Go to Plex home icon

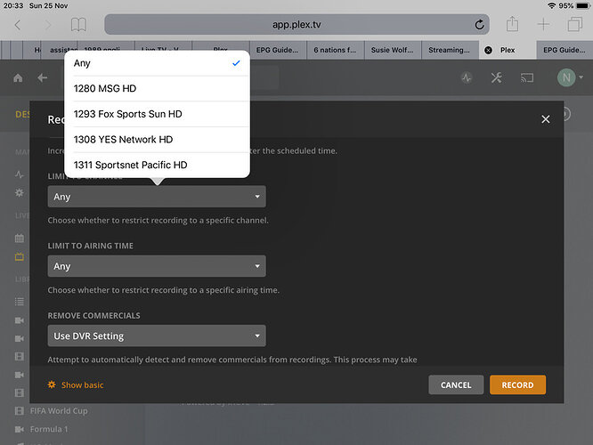pos(18,78)
